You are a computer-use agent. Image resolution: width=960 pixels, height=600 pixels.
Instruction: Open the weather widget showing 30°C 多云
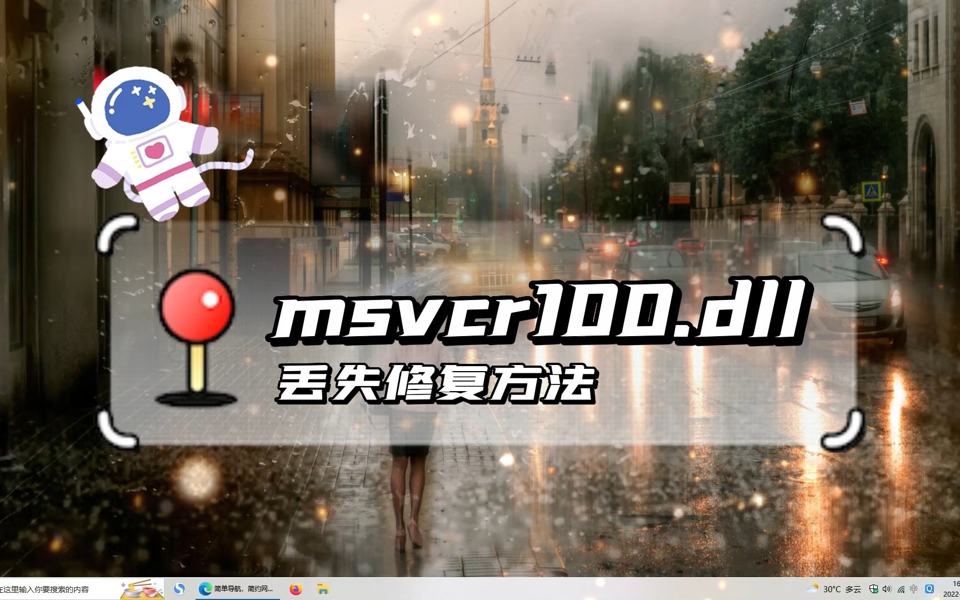[x=833, y=589]
